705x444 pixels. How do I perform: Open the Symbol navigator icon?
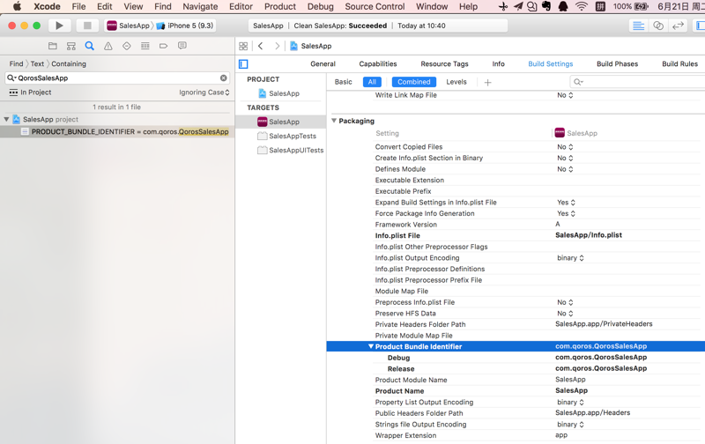pos(71,46)
